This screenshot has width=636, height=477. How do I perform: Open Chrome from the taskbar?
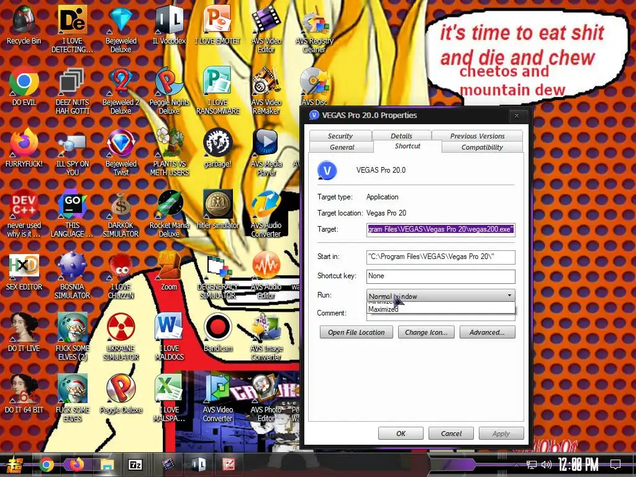click(x=47, y=465)
